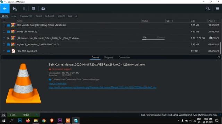222x124 pixels.
Task: Open the short 123mkv source link
Action: tap(57, 83)
